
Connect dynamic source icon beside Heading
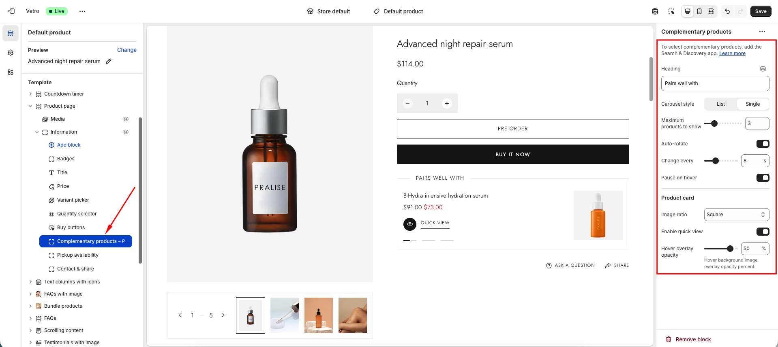pos(763,69)
